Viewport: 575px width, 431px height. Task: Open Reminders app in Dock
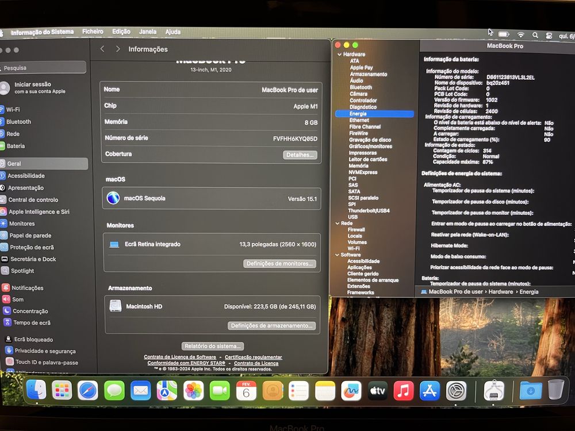298,391
